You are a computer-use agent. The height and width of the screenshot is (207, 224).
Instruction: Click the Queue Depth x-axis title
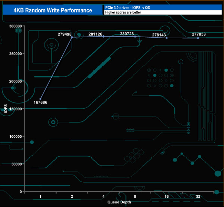click(119, 202)
